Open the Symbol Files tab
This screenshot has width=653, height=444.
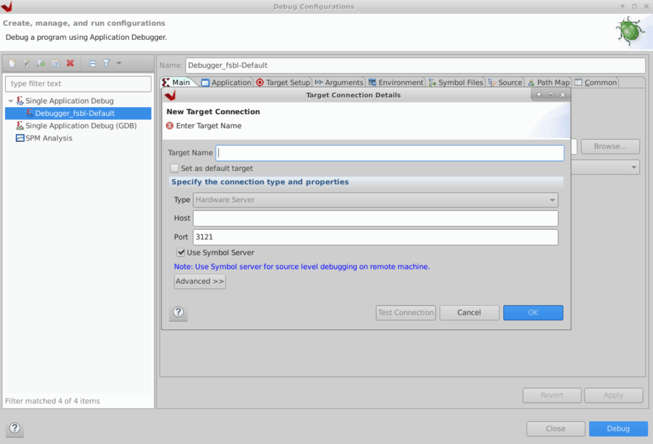(456, 82)
